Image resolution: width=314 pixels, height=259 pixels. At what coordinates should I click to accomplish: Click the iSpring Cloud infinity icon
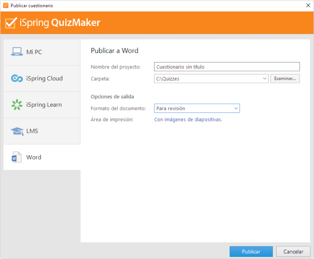tap(17, 78)
